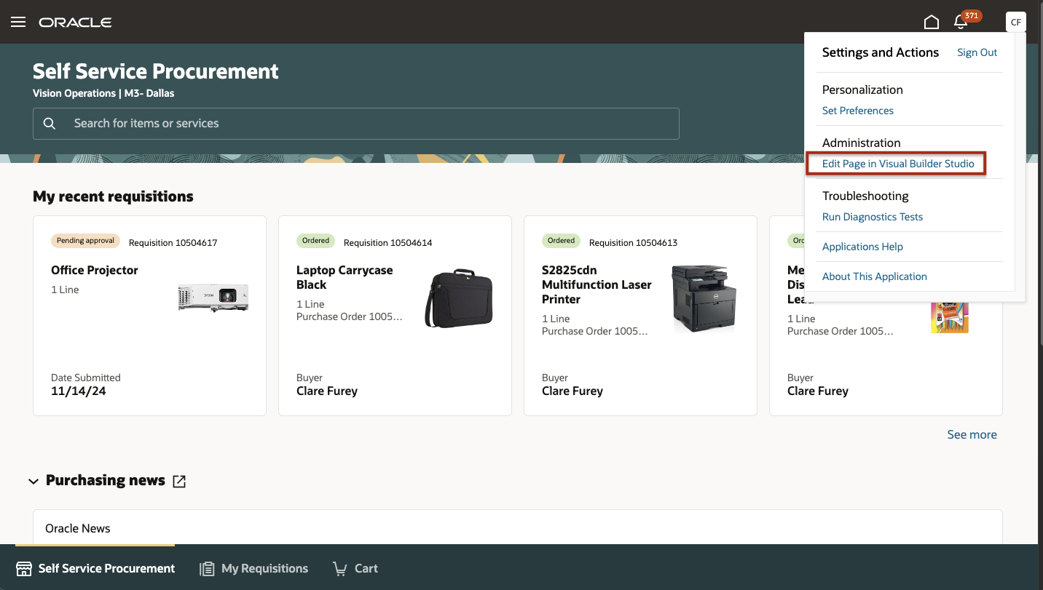Select Run Diagnostics Tests

click(873, 217)
